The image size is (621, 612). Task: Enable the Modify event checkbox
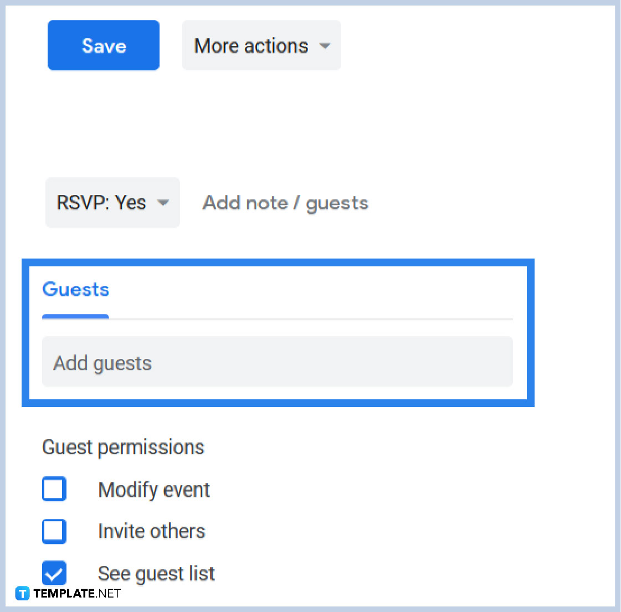(x=54, y=489)
